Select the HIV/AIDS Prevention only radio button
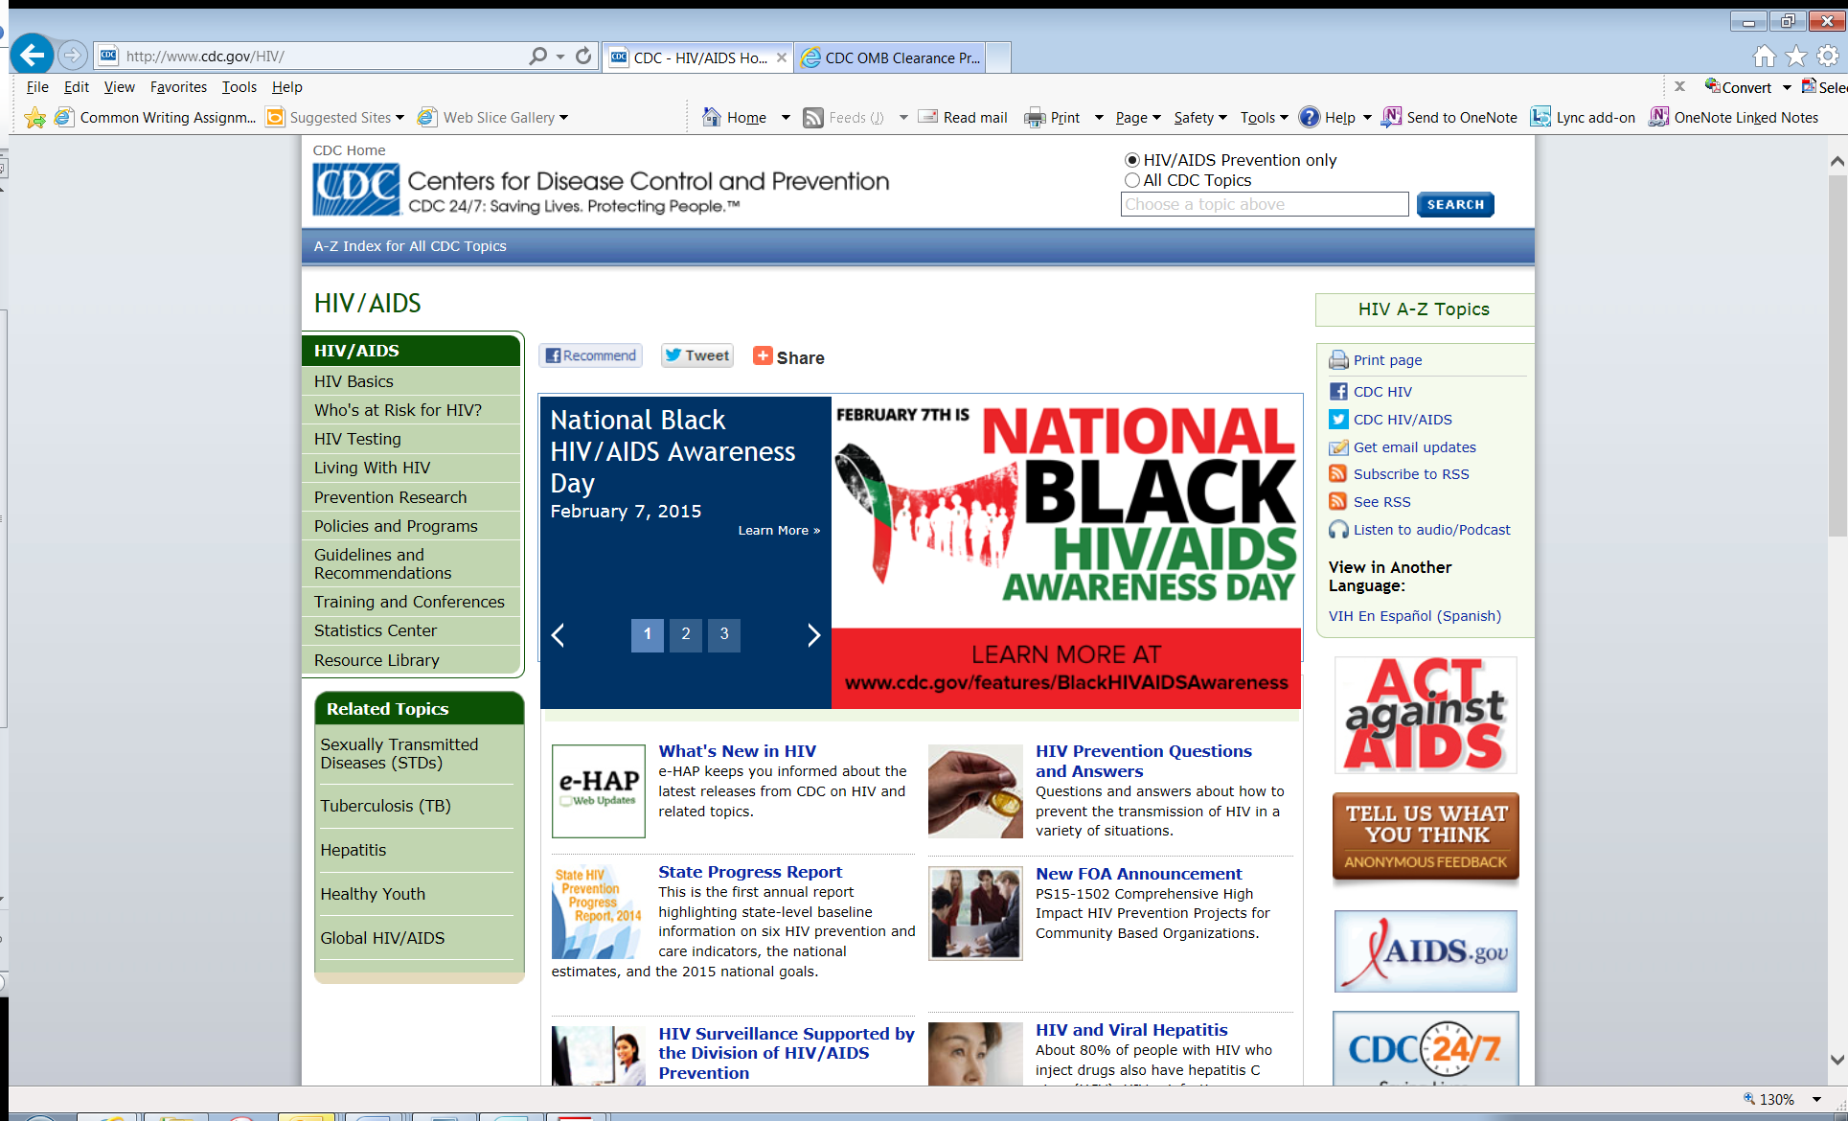1848x1121 pixels. 1132,160
